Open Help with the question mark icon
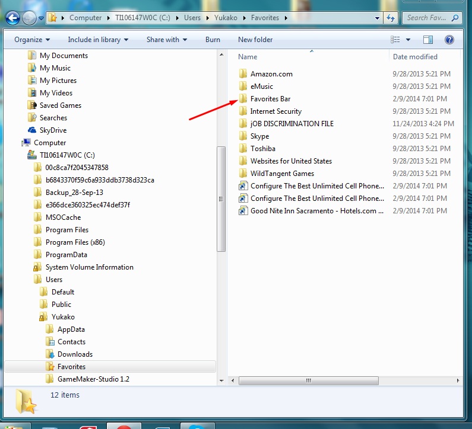Viewport: 472px width, 429px height. (449, 40)
